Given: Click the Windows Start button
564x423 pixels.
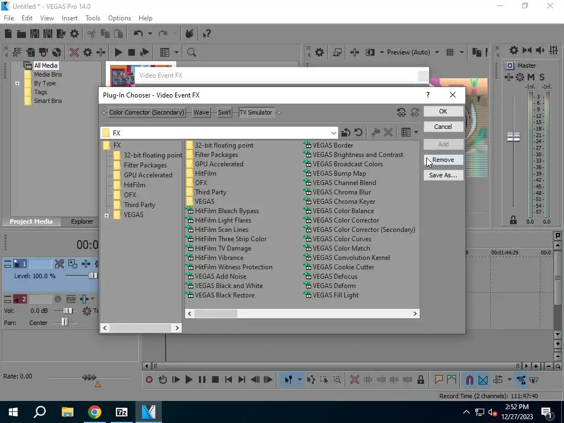Looking at the screenshot, I should pos(13,412).
